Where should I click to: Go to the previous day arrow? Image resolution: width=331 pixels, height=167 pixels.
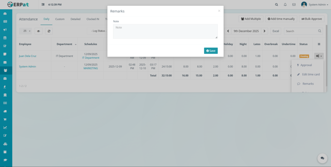[x=228, y=31]
